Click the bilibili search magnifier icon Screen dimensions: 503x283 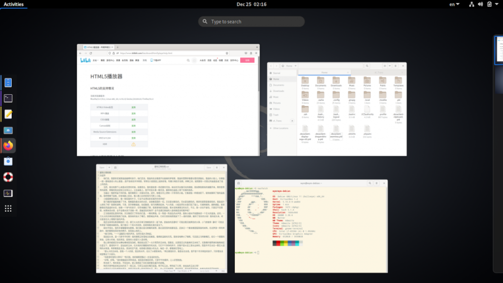(188, 59)
